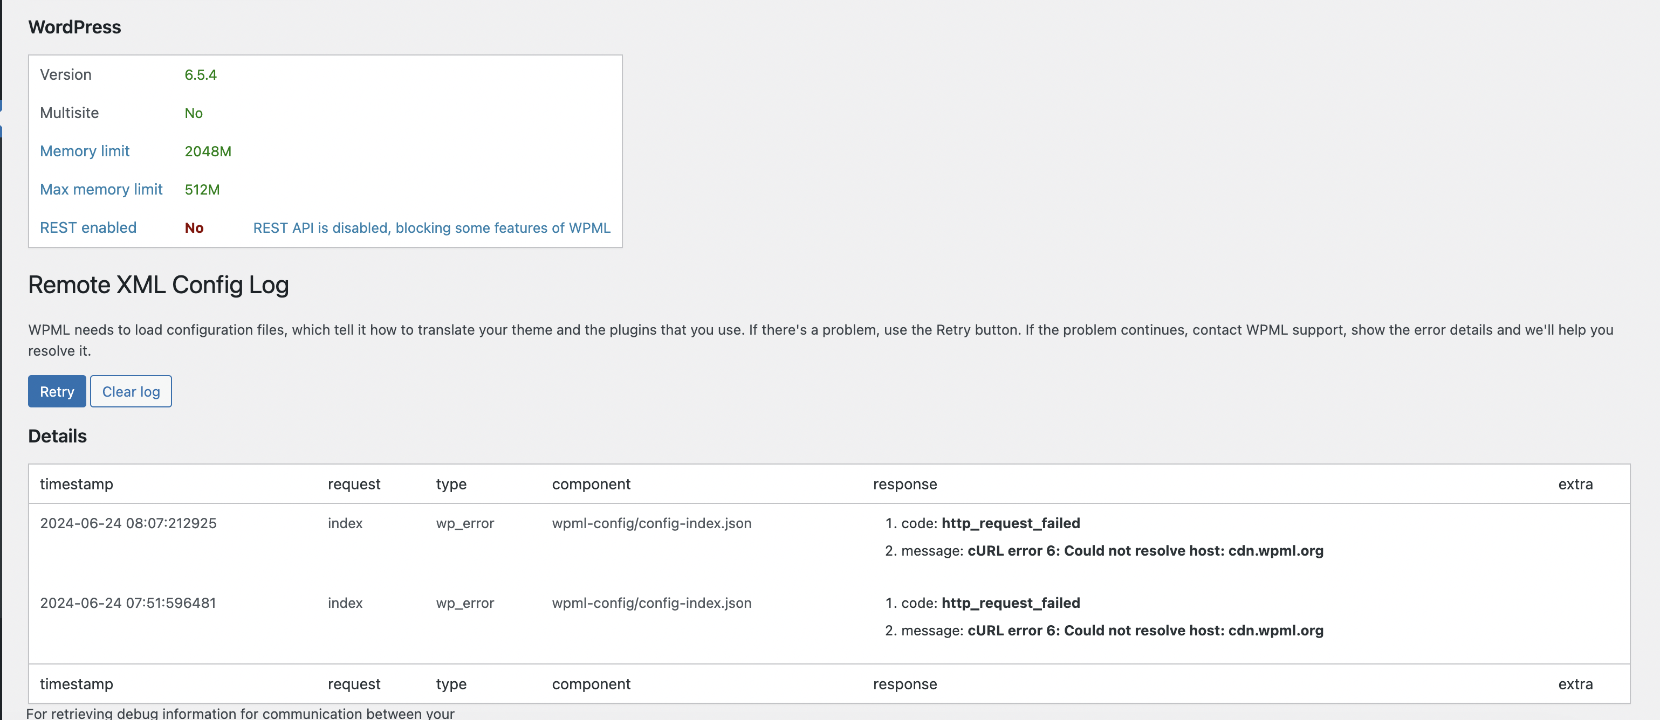Open the Max memory limit link
The width and height of the screenshot is (1660, 720).
(101, 189)
